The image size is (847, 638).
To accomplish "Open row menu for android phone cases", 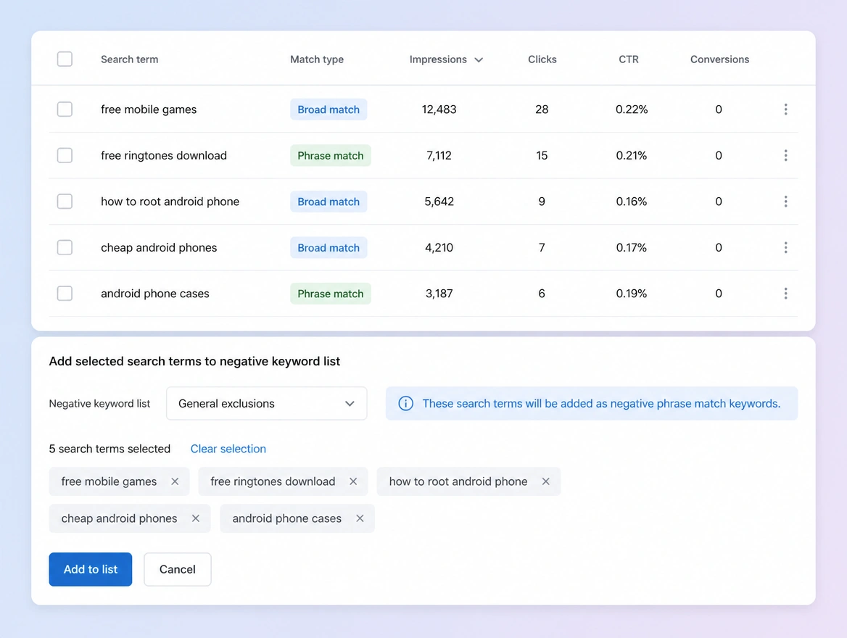I will (x=785, y=294).
